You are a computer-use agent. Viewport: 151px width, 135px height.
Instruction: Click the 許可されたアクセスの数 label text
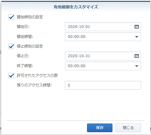click(37, 76)
